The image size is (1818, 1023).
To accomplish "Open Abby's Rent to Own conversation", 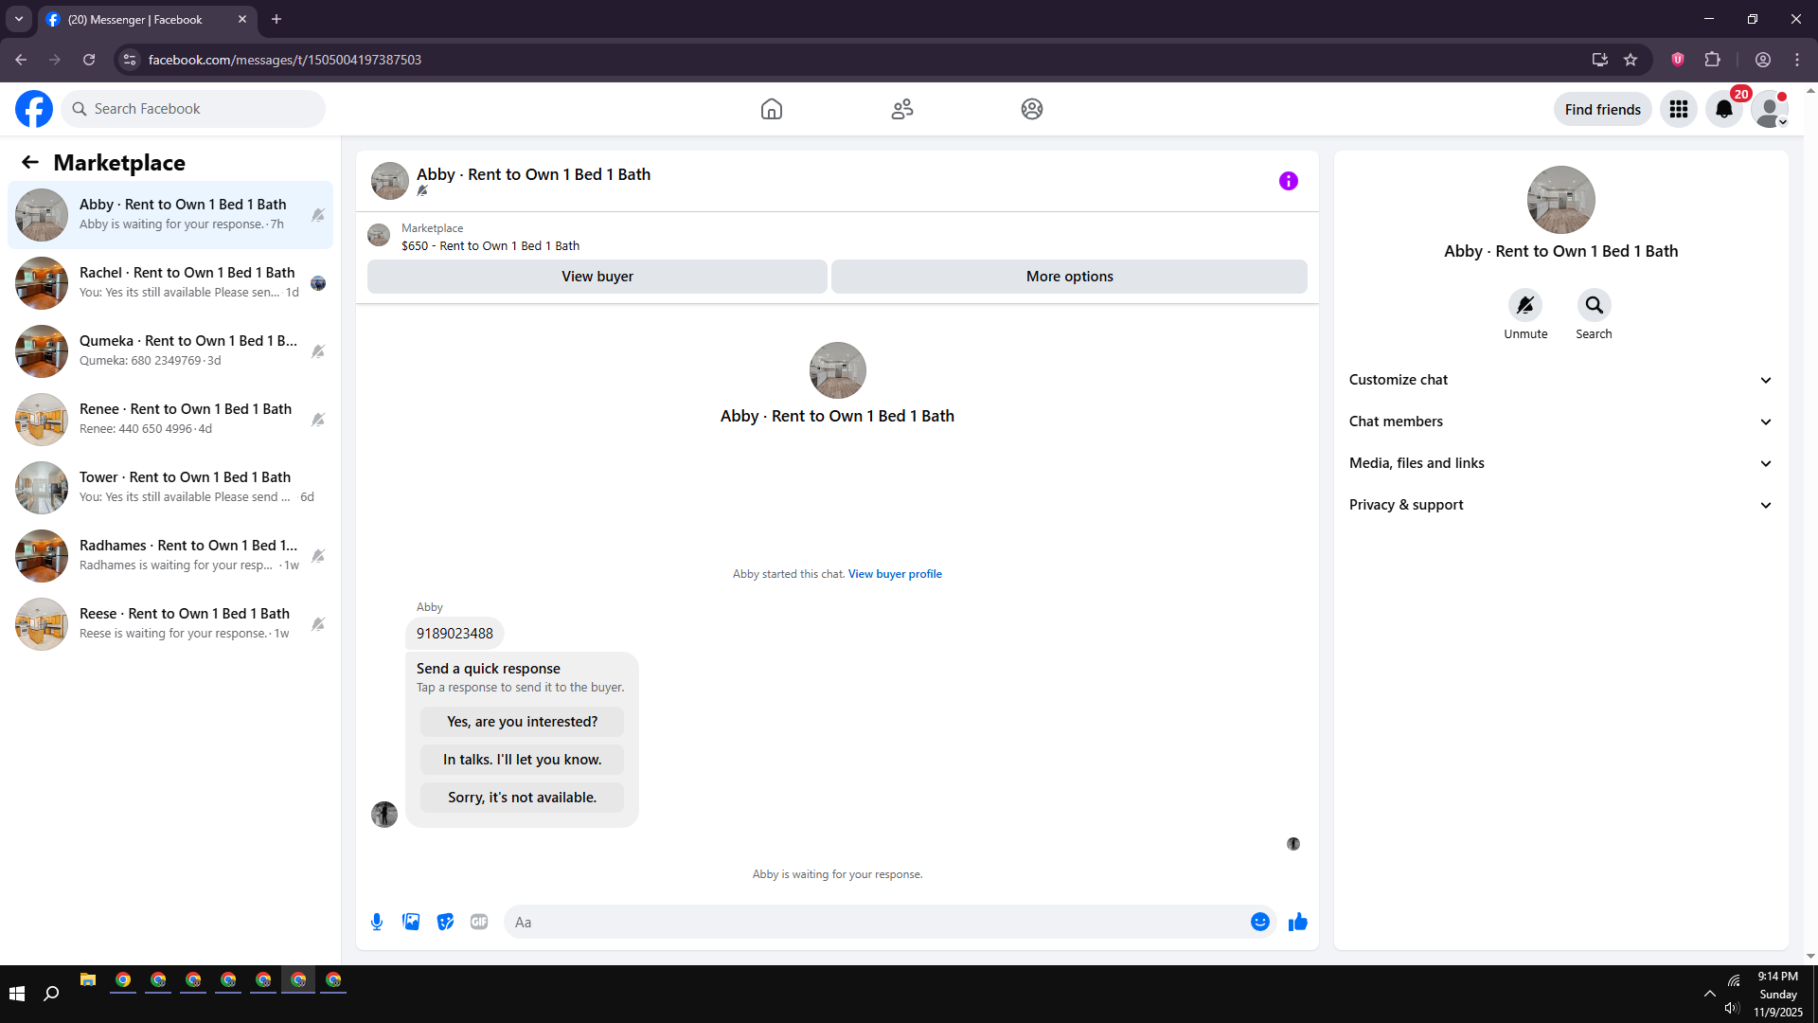I will [x=170, y=215].
